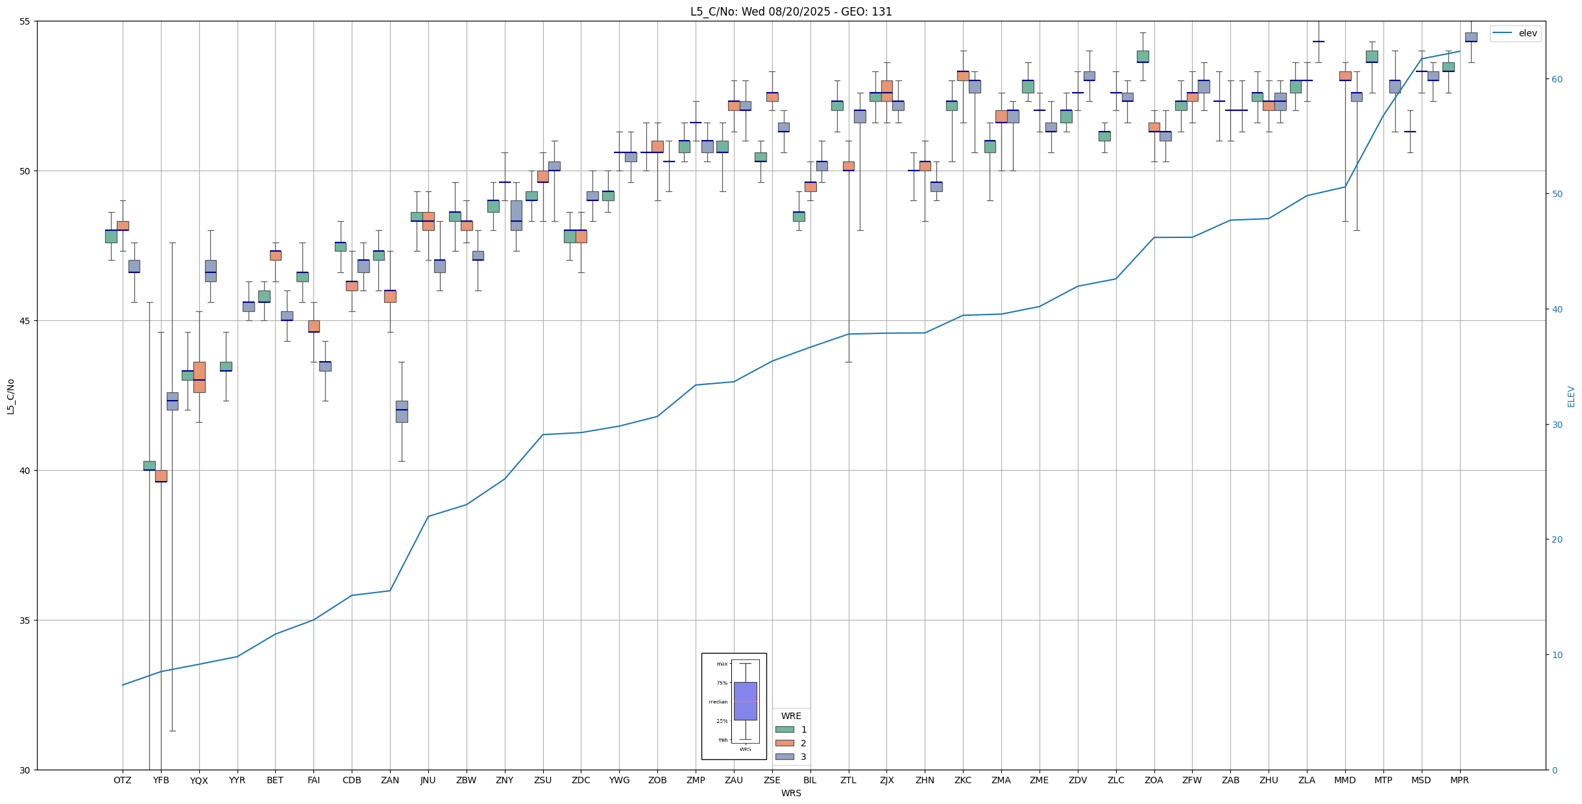This screenshot has height=804, width=1582.
Task: Click the ZJX x-axis station label
Action: tap(886, 780)
